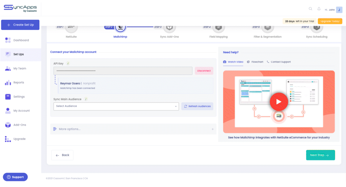Click the More options label
Screen dimensions: 346x187
pos(70,129)
